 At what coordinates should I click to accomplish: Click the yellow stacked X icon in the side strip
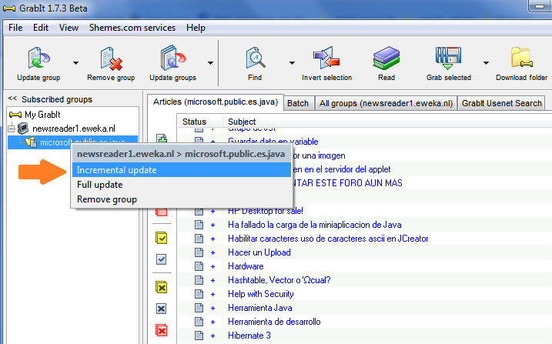click(x=162, y=287)
